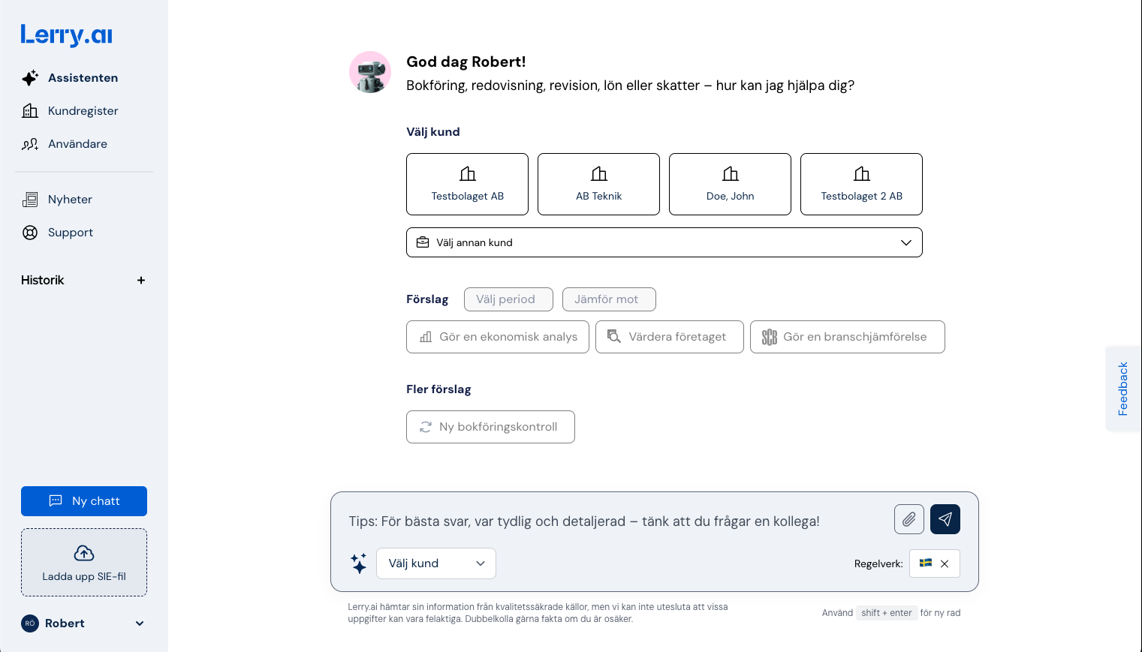
Task: Start branschjämförelse via the SCB icon
Action: (x=769, y=337)
